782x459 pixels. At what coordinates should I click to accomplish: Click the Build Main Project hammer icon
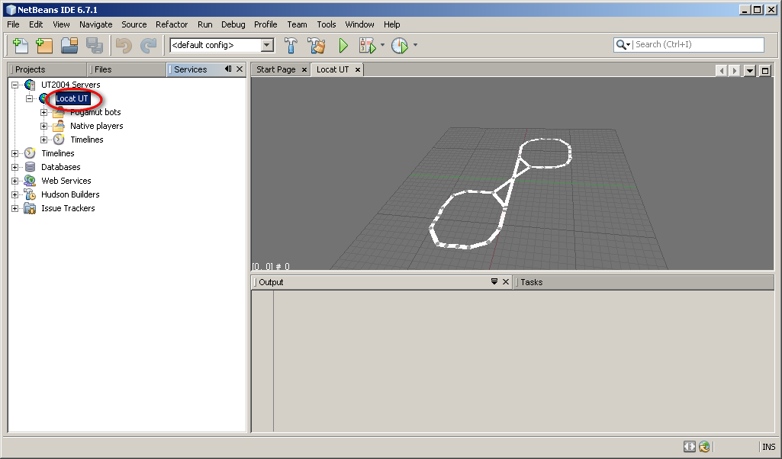(291, 45)
